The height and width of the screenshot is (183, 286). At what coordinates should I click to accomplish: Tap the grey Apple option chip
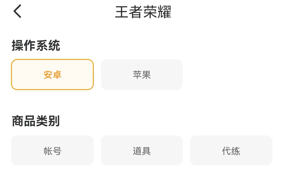click(142, 75)
